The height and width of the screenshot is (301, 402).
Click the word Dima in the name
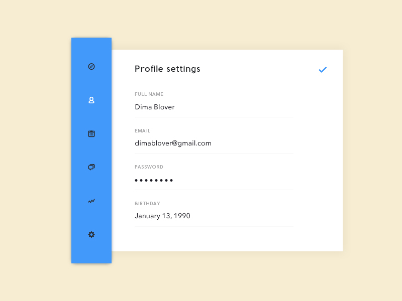click(143, 107)
